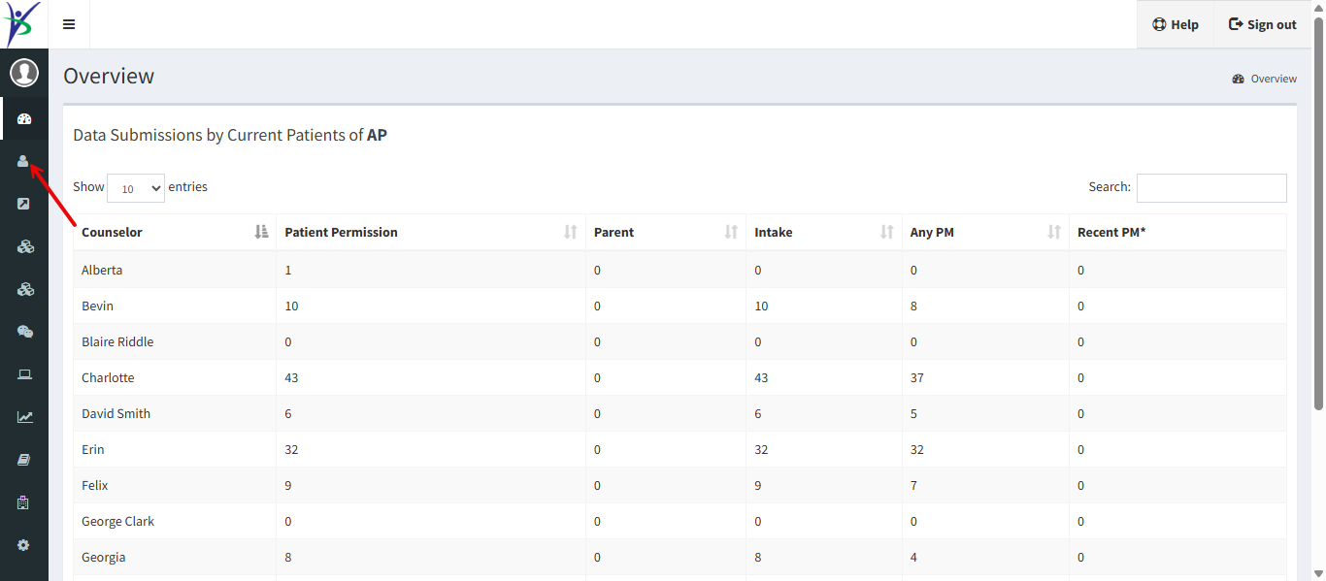The image size is (1326, 581).
Task: Open the external-link square sidebar icon
Action: coord(24,204)
